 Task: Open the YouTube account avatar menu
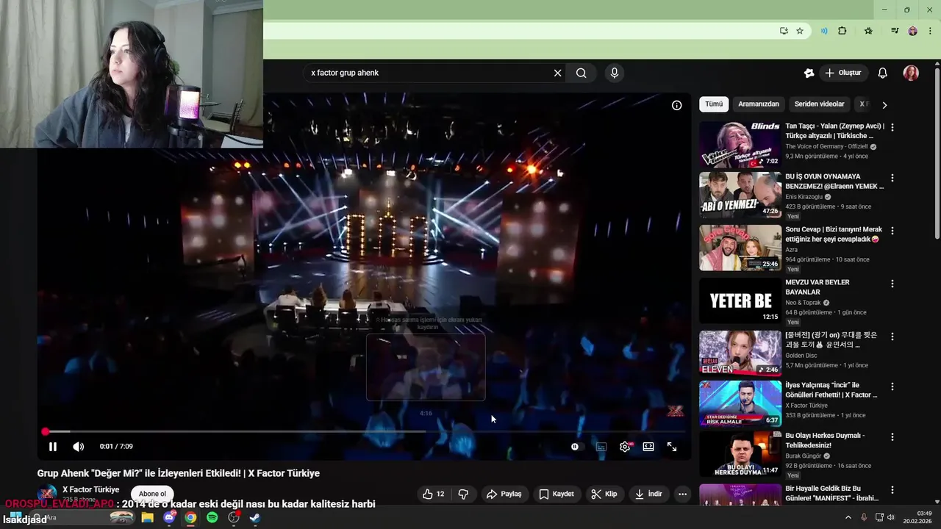(x=911, y=73)
